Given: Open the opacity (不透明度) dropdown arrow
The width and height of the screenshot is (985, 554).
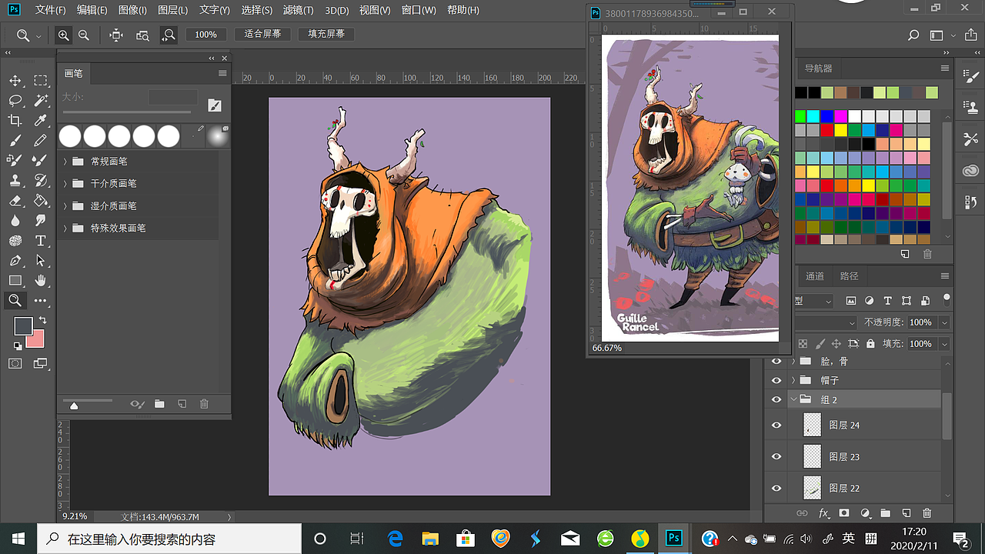Looking at the screenshot, I should tap(944, 322).
